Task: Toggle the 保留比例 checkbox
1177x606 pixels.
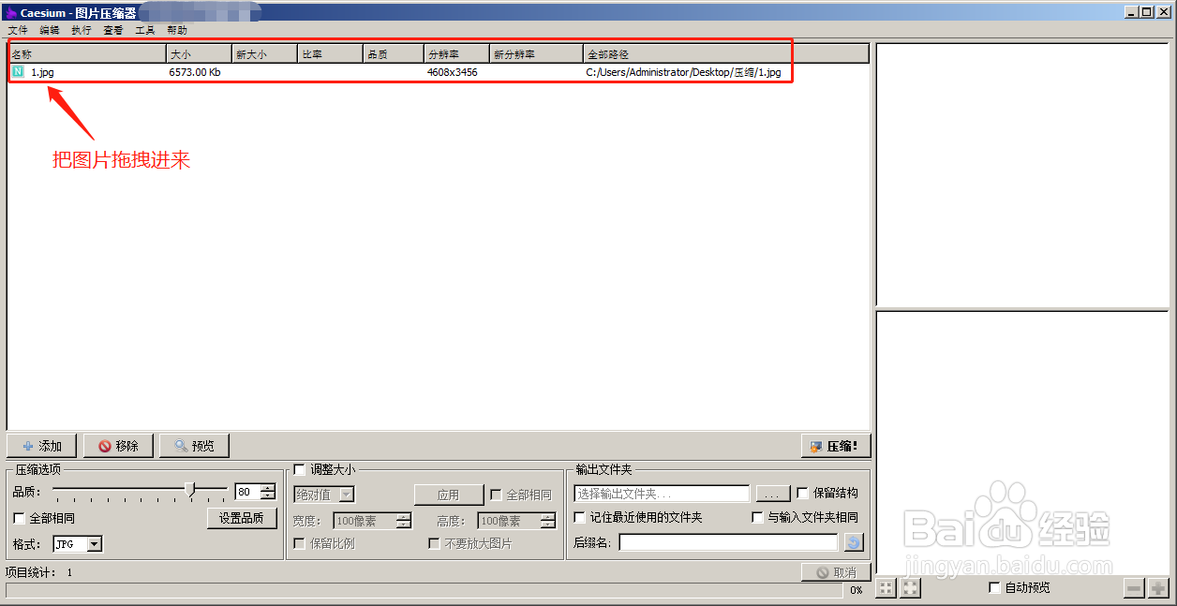Action: [300, 543]
